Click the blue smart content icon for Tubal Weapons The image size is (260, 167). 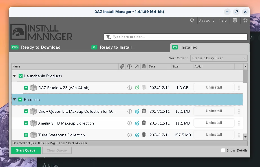point(137,135)
